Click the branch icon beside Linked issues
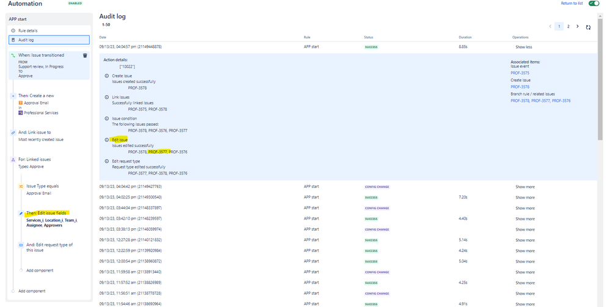Image resolution: width=610 pixels, height=307 pixels. pos(13,159)
